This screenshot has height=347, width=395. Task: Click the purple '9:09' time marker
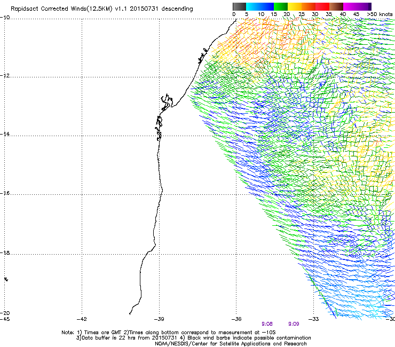coord(294,324)
